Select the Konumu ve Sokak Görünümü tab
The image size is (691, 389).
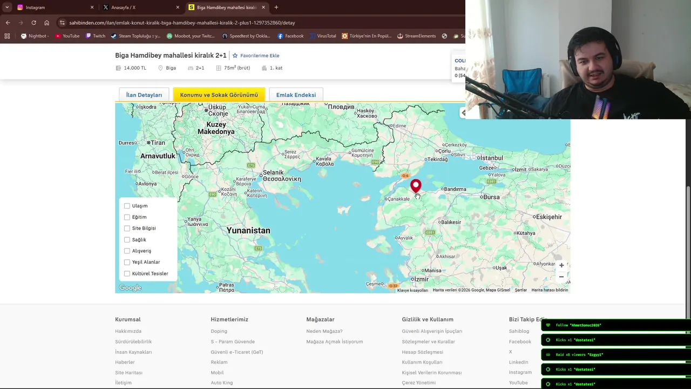pyautogui.click(x=219, y=95)
